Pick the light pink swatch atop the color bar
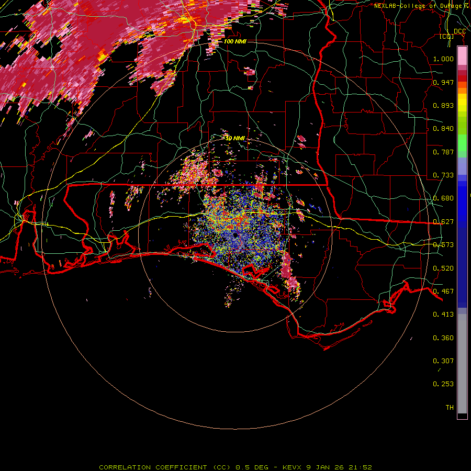 [462, 55]
